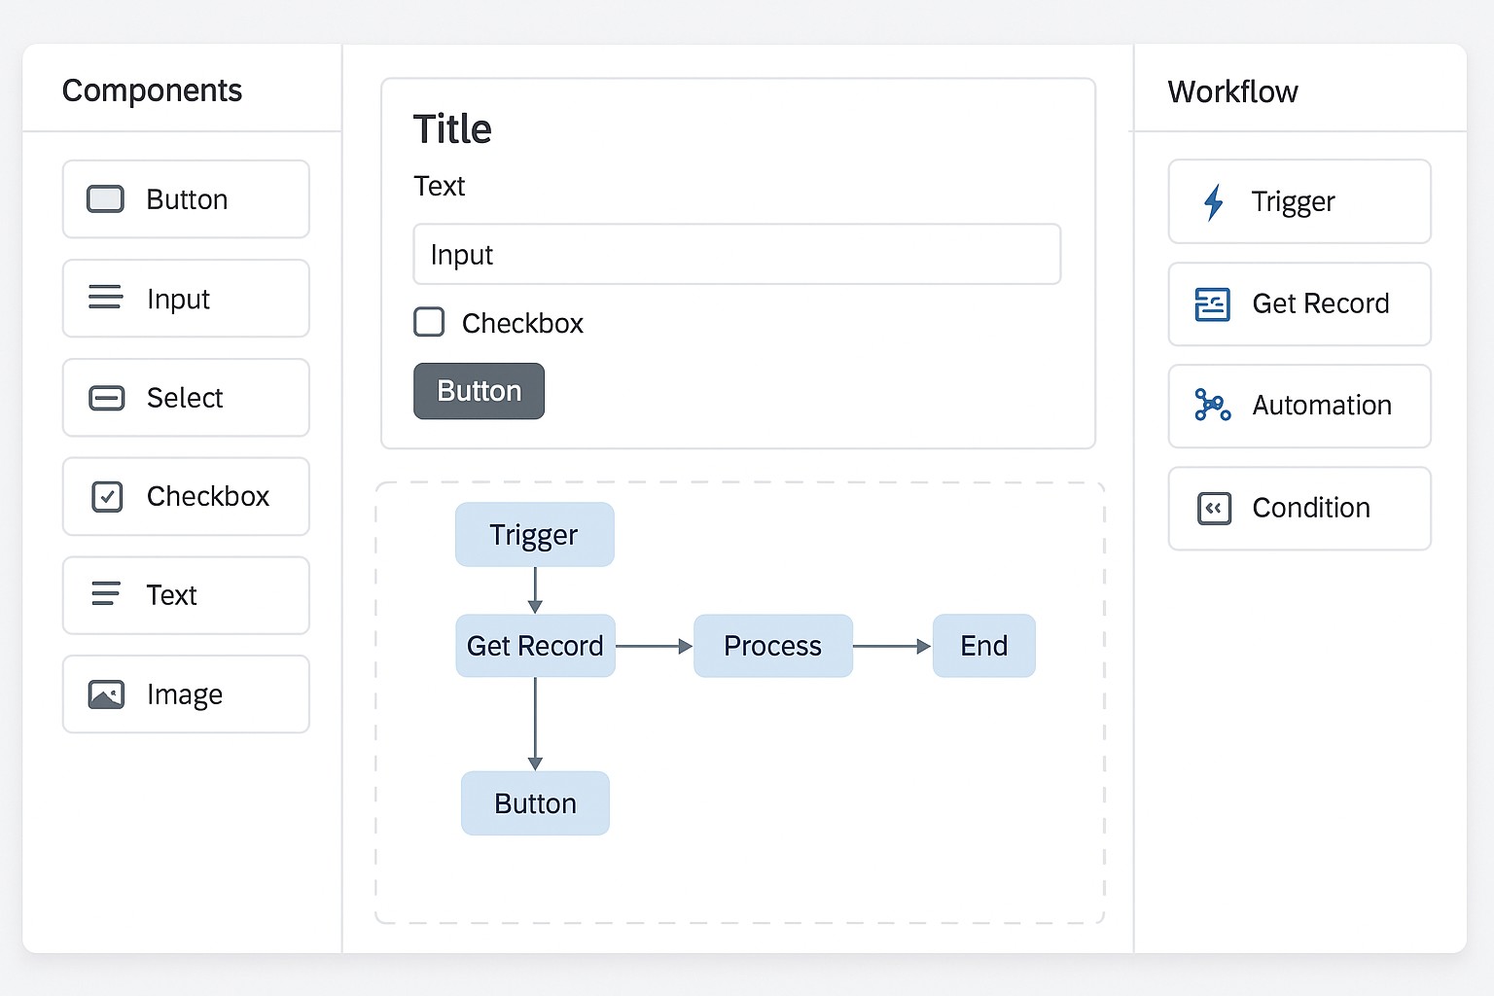This screenshot has width=1494, height=996.
Task: Click the End node in the flow
Action: click(x=983, y=645)
